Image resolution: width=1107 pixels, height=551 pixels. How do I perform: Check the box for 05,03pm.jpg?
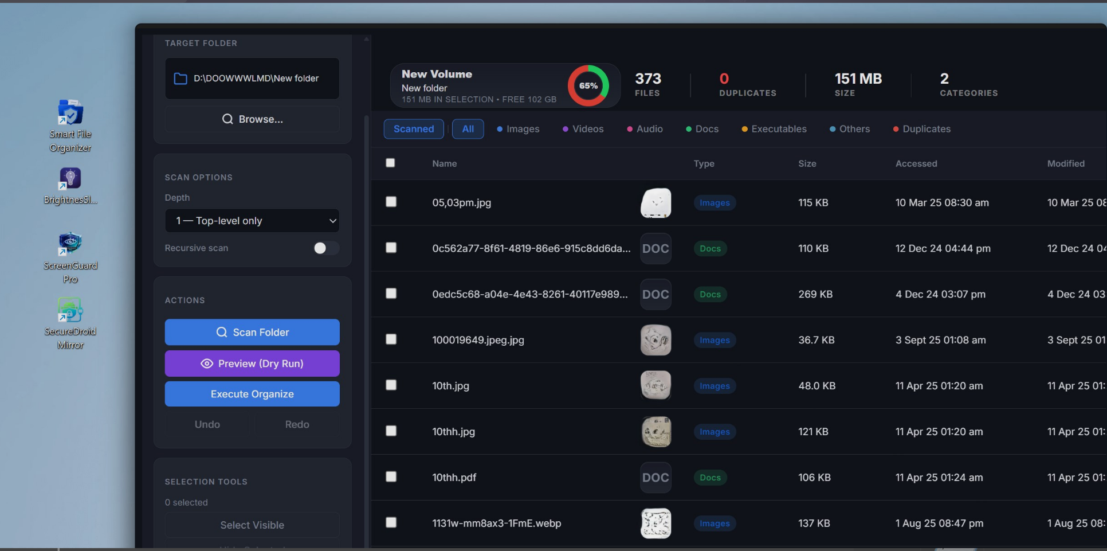point(391,202)
